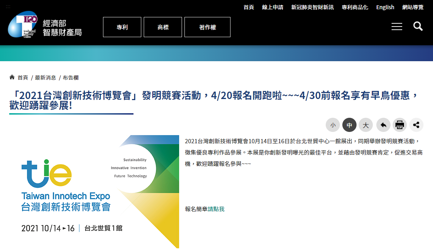Share this article via the share icon

[416, 125]
